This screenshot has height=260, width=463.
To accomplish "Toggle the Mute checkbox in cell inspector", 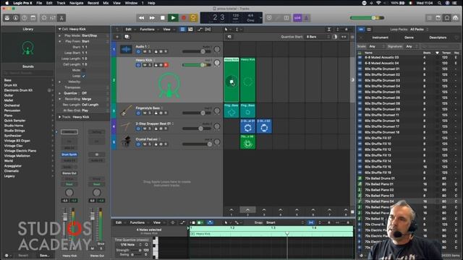I will [x=84, y=70].
